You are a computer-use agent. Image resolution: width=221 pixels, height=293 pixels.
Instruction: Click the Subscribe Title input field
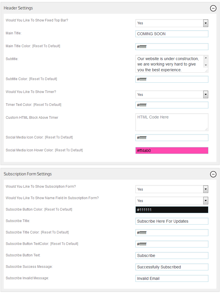click(x=172, y=221)
